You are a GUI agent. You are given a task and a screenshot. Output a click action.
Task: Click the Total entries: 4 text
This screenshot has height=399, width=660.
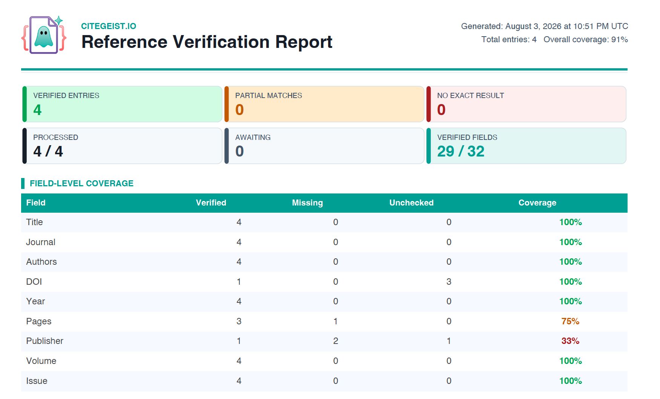click(509, 39)
